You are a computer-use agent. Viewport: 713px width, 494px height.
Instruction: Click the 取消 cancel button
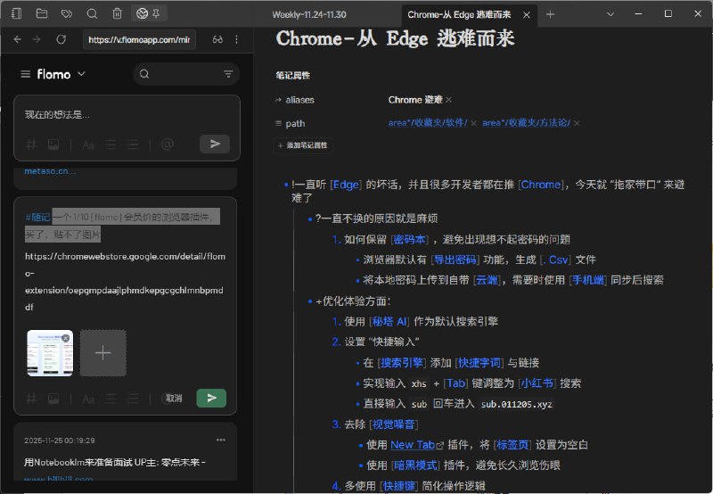(x=174, y=398)
